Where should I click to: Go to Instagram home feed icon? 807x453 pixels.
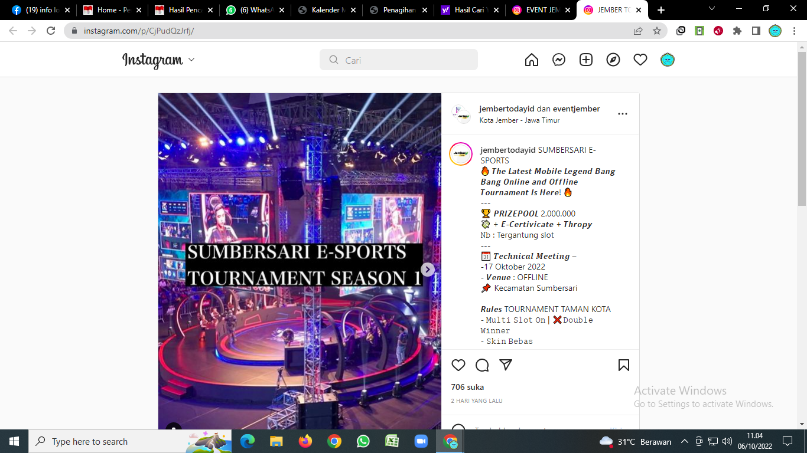(x=532, y=60)
